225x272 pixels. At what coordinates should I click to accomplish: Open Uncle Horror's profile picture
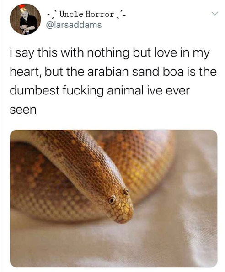(25, 19)
